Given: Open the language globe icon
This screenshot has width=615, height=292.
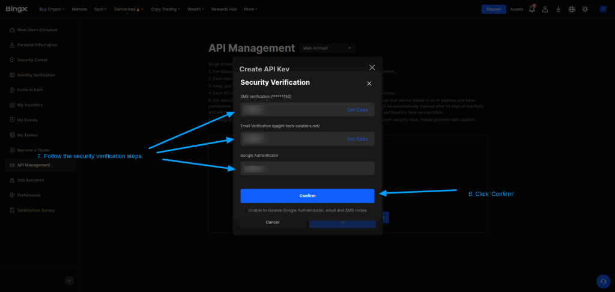Looking at the screenshot, I should point(571,9).
